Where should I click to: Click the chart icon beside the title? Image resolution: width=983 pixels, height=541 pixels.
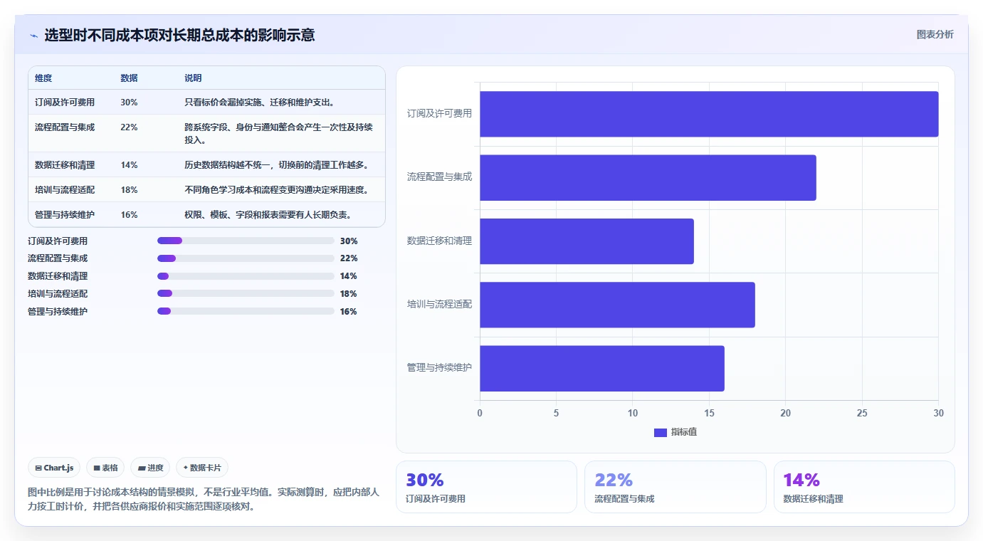pos(33,36)
